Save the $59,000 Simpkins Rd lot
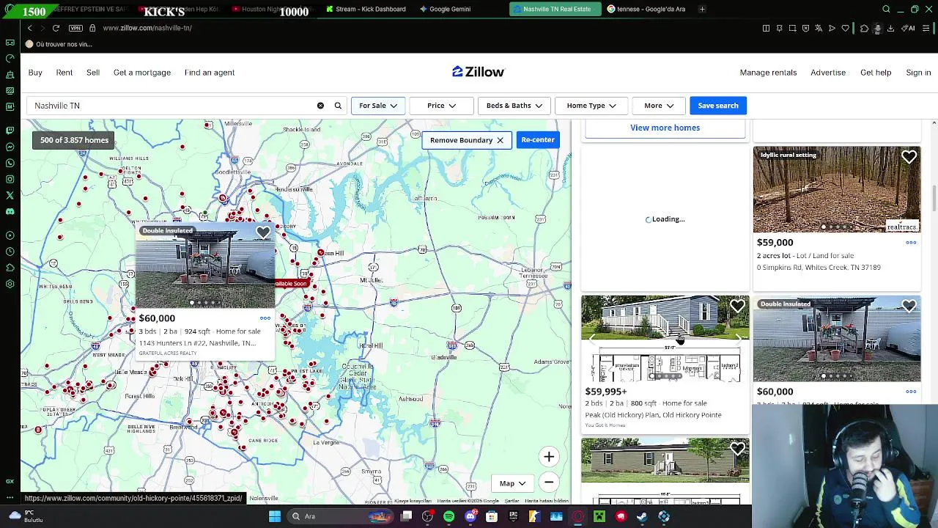 point(909,157)
